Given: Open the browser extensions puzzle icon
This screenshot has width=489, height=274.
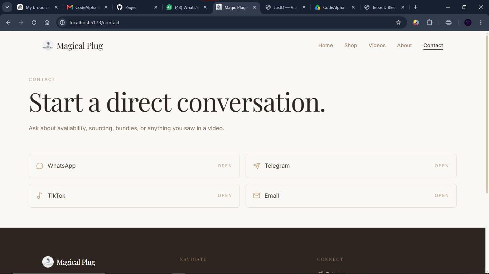Looking at the screenshot, I should pyautogui.click(x=430, y=22).
